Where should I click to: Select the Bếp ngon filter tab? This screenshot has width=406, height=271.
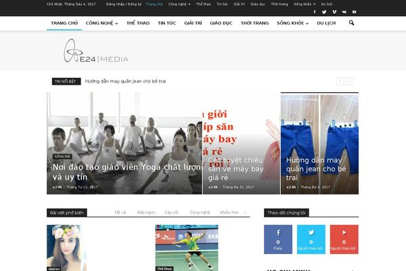(146, 212)
